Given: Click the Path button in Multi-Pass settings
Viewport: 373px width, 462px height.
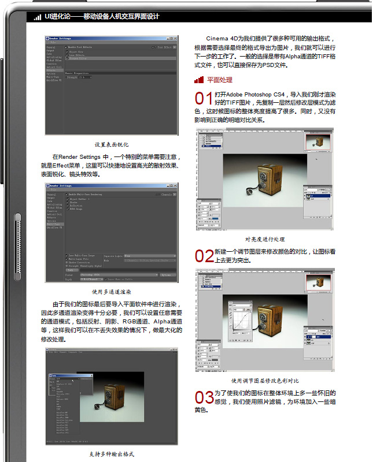Looking at the screenshot, I should click(71, 270).
